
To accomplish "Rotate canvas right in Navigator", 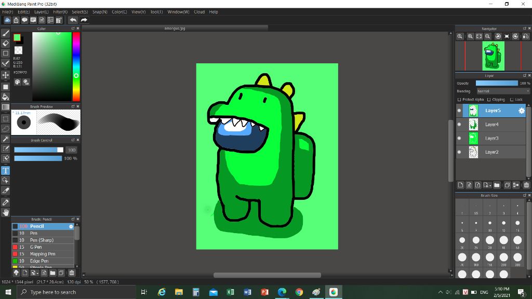I will [x=515, y=36].
